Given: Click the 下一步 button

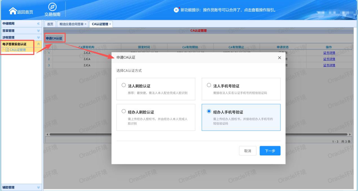Looking at the screenshot, I should (x=270, y=151).
